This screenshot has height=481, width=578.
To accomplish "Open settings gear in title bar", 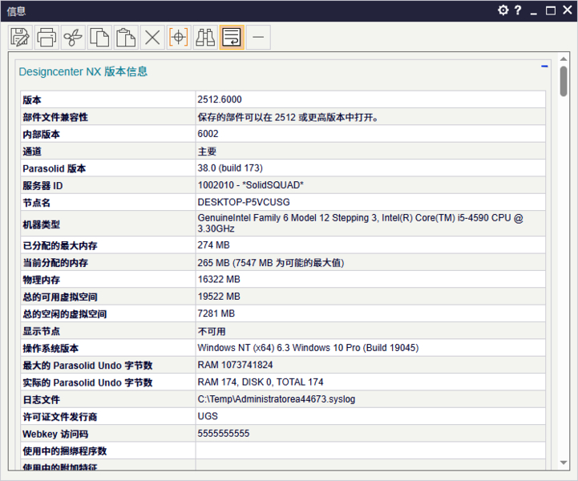I will click(503, 10).
